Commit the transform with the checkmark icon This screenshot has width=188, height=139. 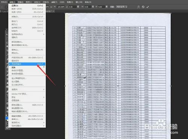(147, 7)
